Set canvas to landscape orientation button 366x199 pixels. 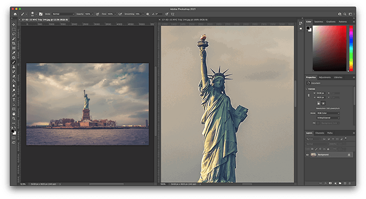coord(323,103)
